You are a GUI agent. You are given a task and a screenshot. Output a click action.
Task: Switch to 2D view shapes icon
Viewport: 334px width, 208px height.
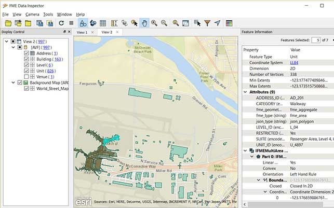click(83, 23)
